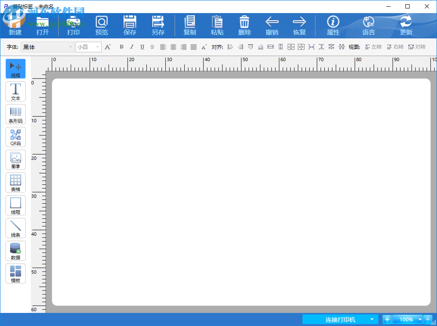Copy selection with 复制

tap(189, 26)
